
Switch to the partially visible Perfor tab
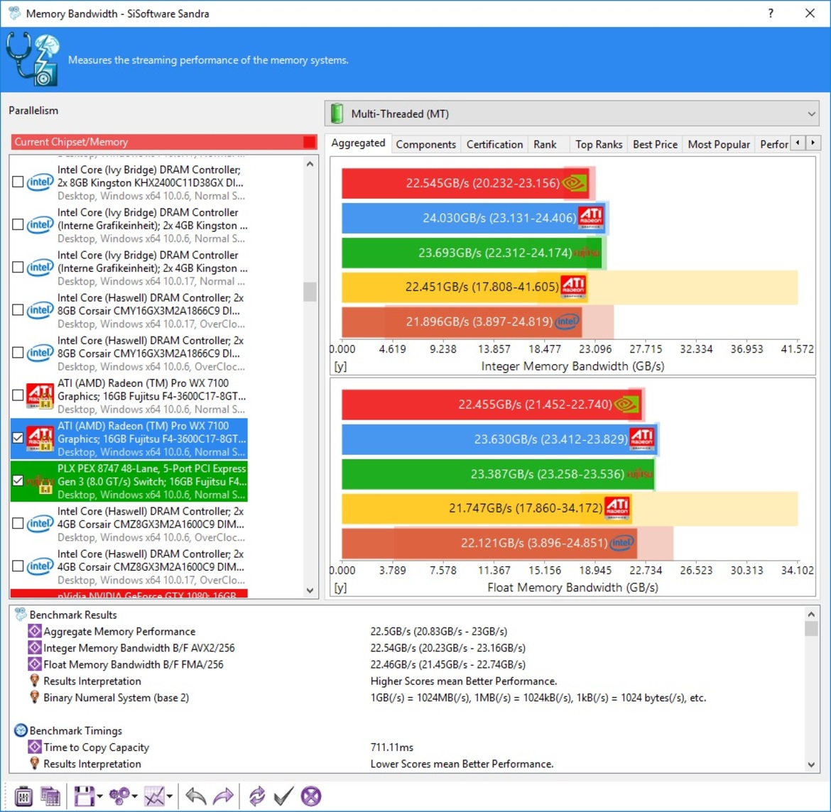tap(773, 144)
